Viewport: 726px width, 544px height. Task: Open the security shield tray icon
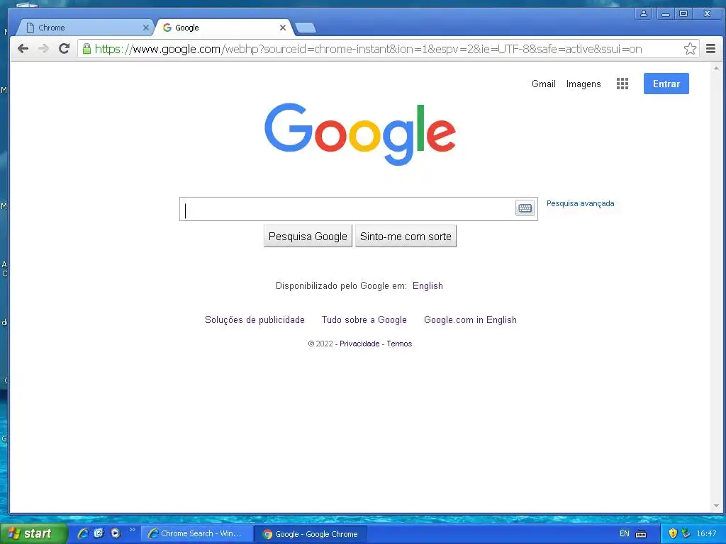pyautogui.click(x=673, y=533)
